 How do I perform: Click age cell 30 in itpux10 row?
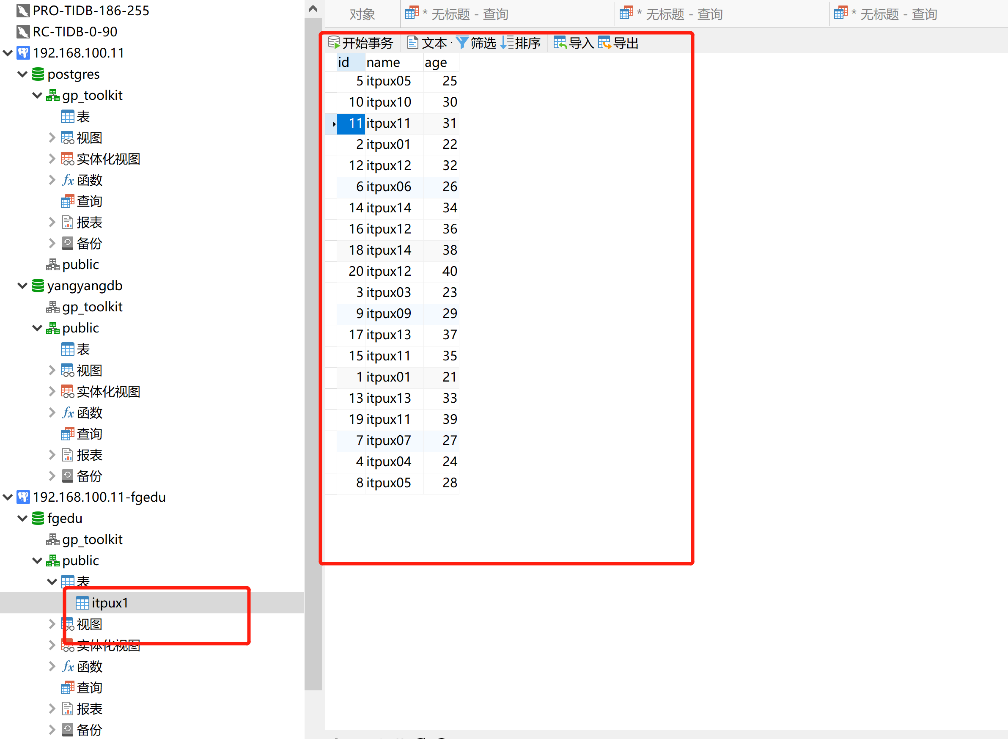click(441, 102)
